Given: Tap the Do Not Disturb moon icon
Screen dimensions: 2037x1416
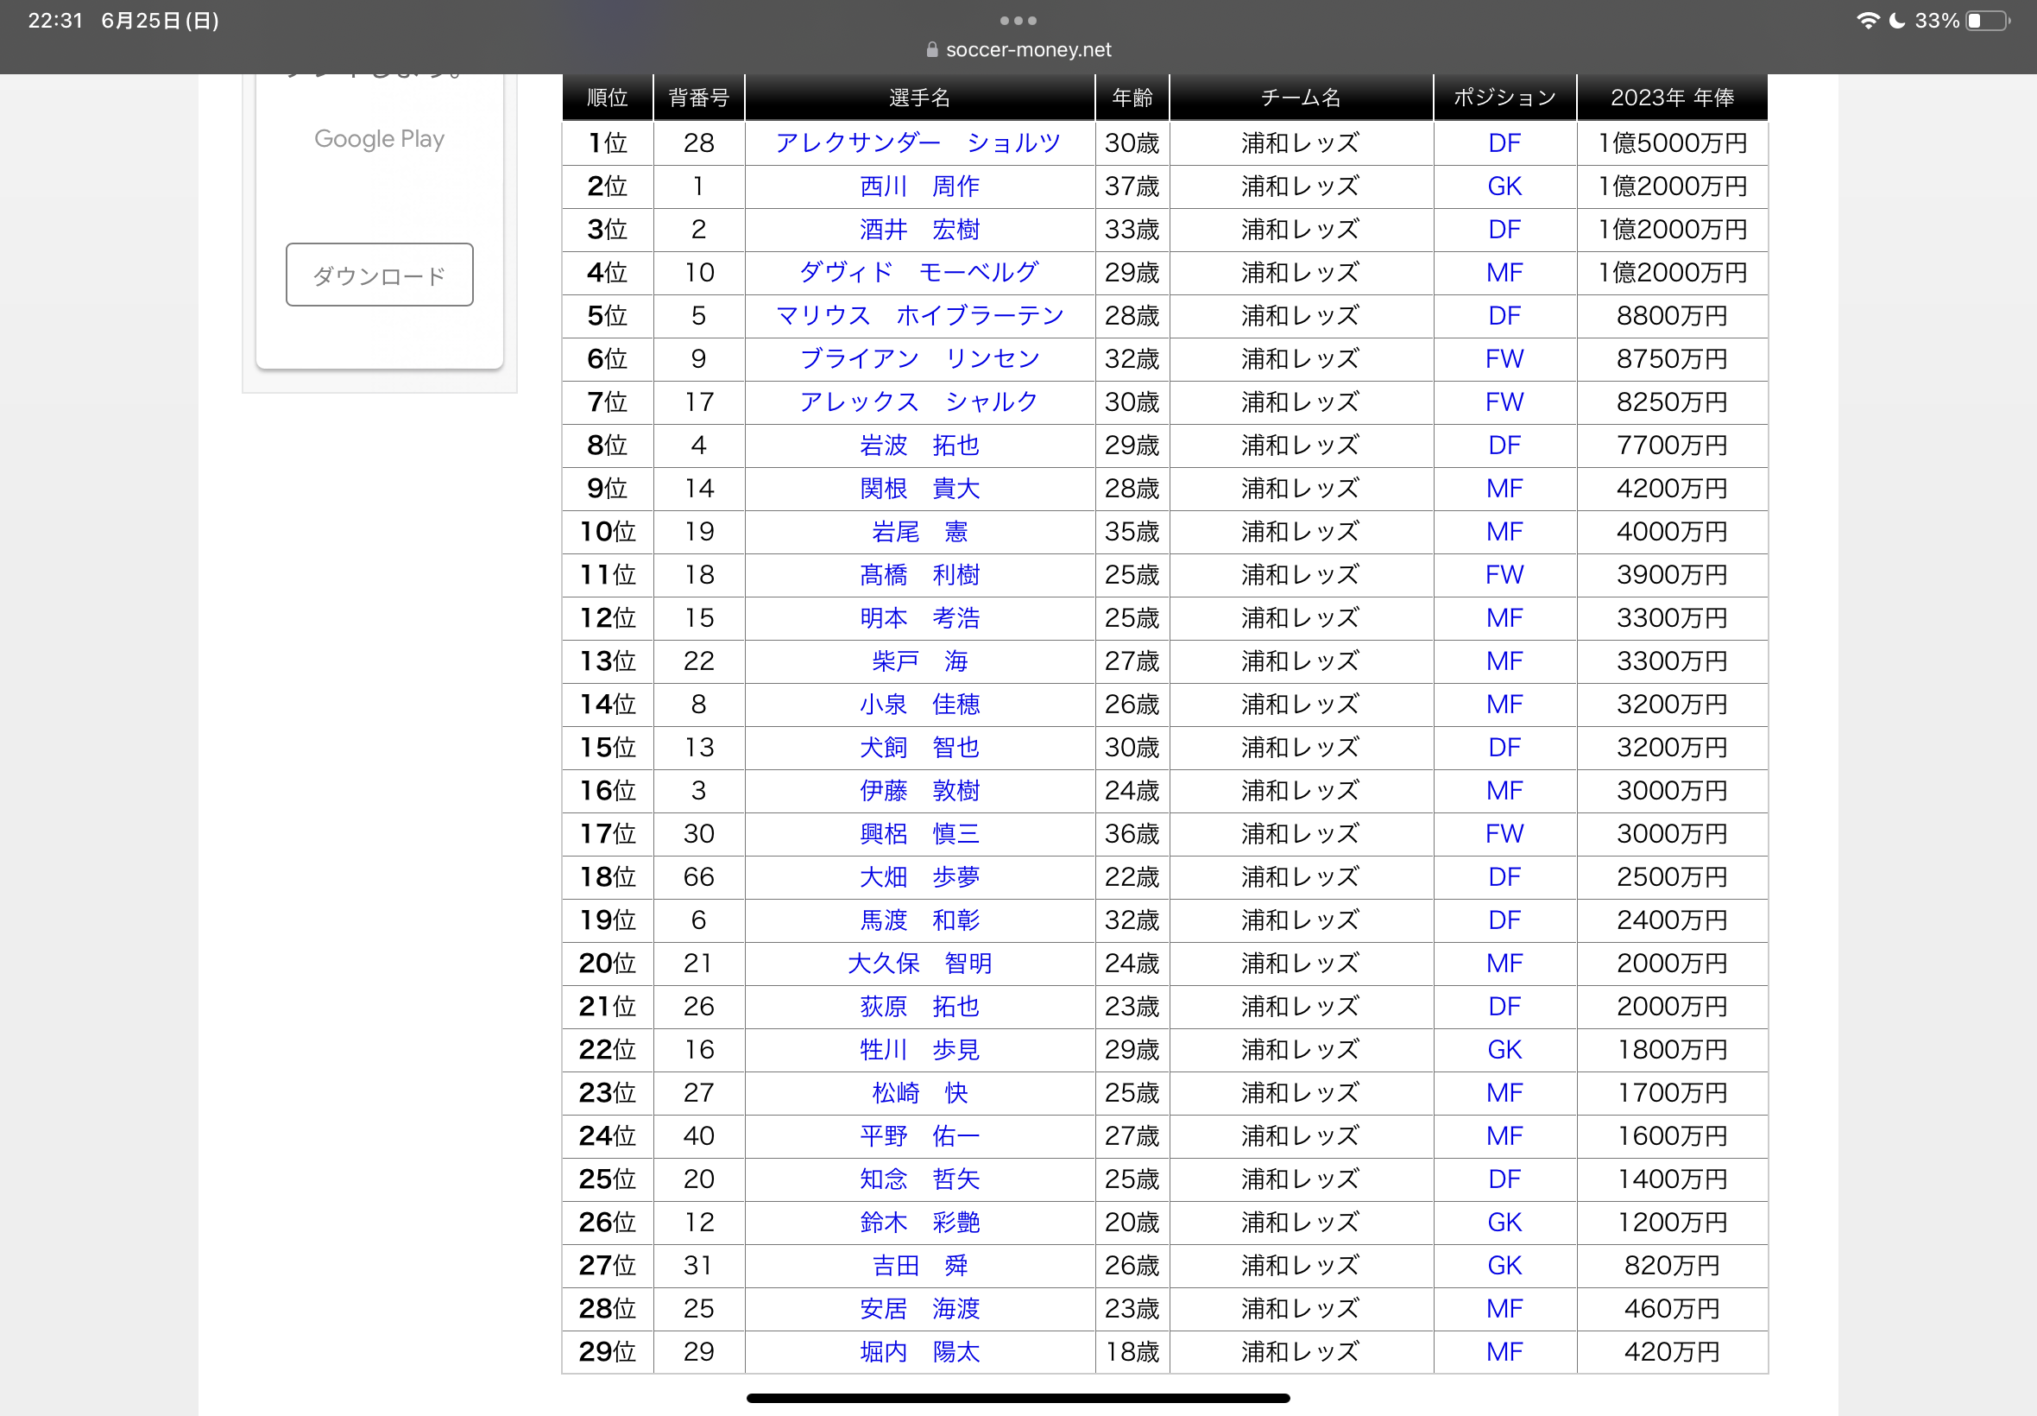Looking at the screenshot, I should [x=1896, y=21].
